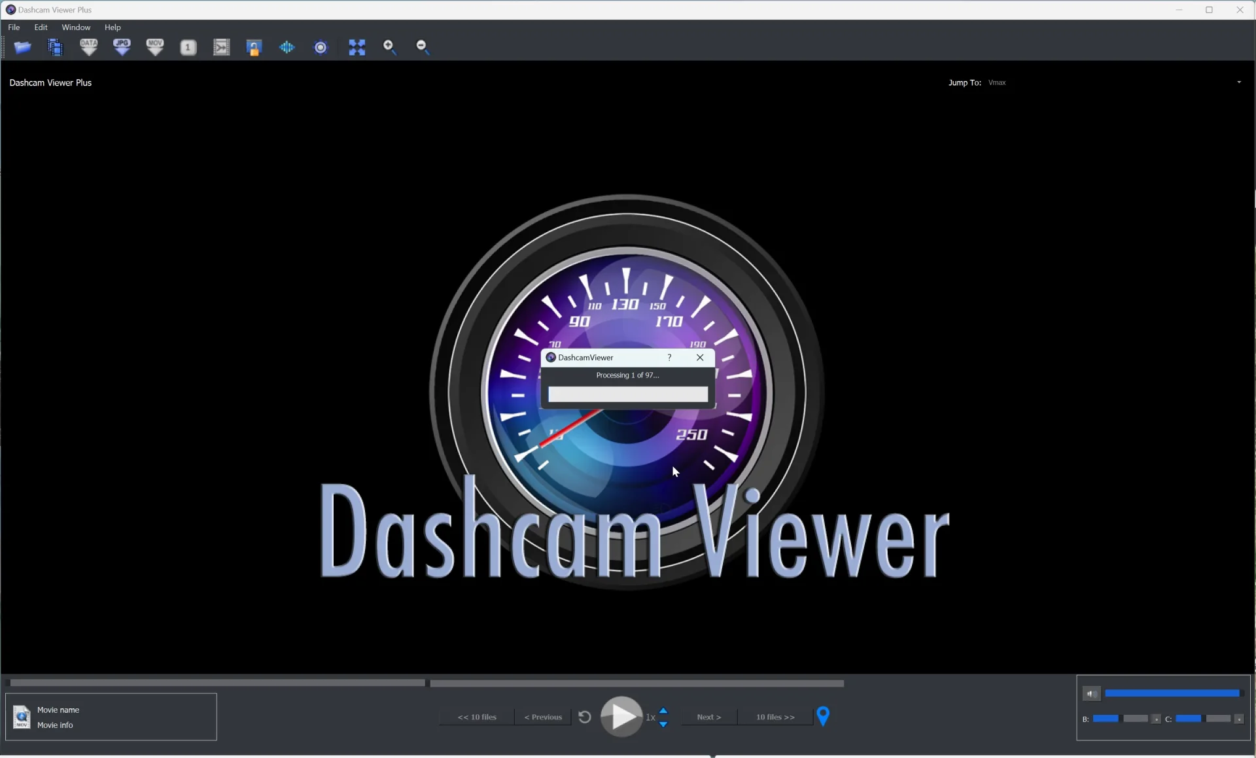Go to the Previous file
This screenshot has height=758, width=1256.
click(543, 717)
